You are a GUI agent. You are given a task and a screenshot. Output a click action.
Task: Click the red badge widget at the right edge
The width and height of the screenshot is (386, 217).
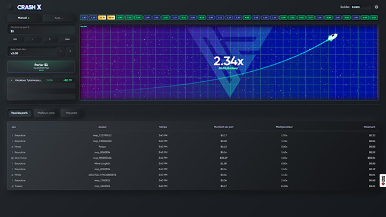pyautogui.click(x=383, y=180)
